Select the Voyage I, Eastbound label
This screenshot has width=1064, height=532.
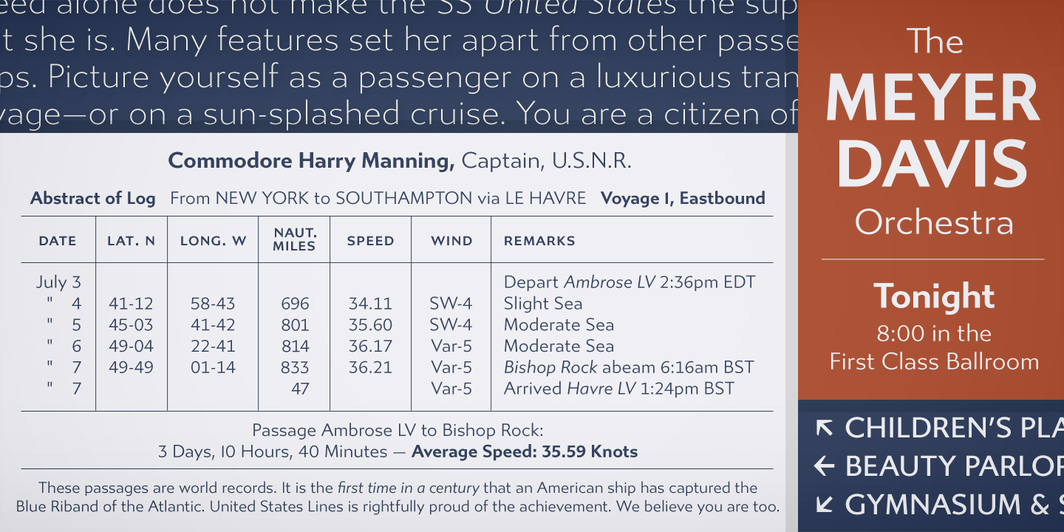683,198
